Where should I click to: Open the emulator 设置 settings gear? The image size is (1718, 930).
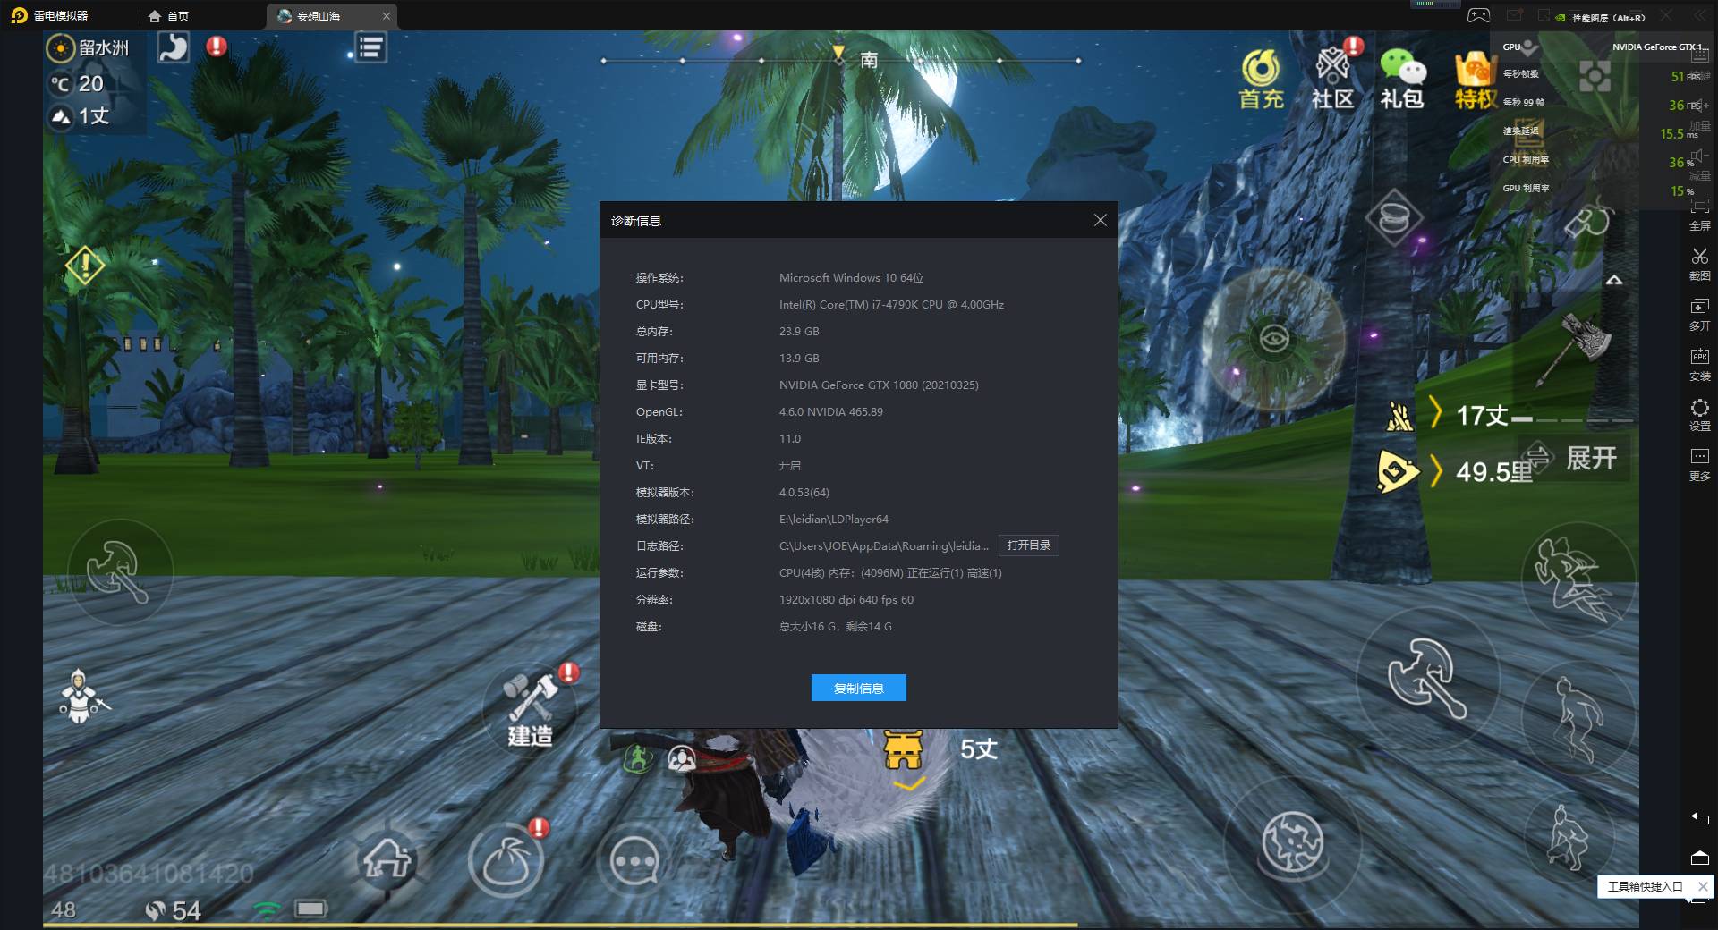[1699, 413]
